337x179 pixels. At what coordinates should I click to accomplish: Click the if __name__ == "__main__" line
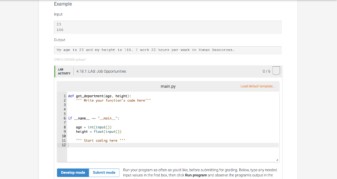click(x=93, y=118)
